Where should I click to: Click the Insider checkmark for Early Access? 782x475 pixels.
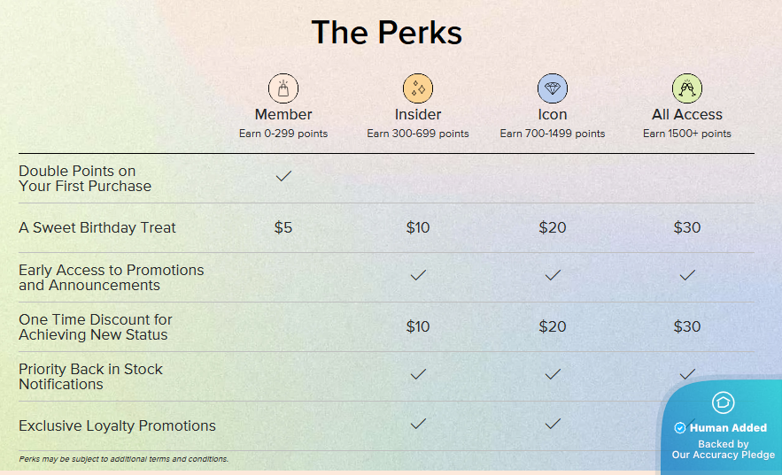[418, 276]
